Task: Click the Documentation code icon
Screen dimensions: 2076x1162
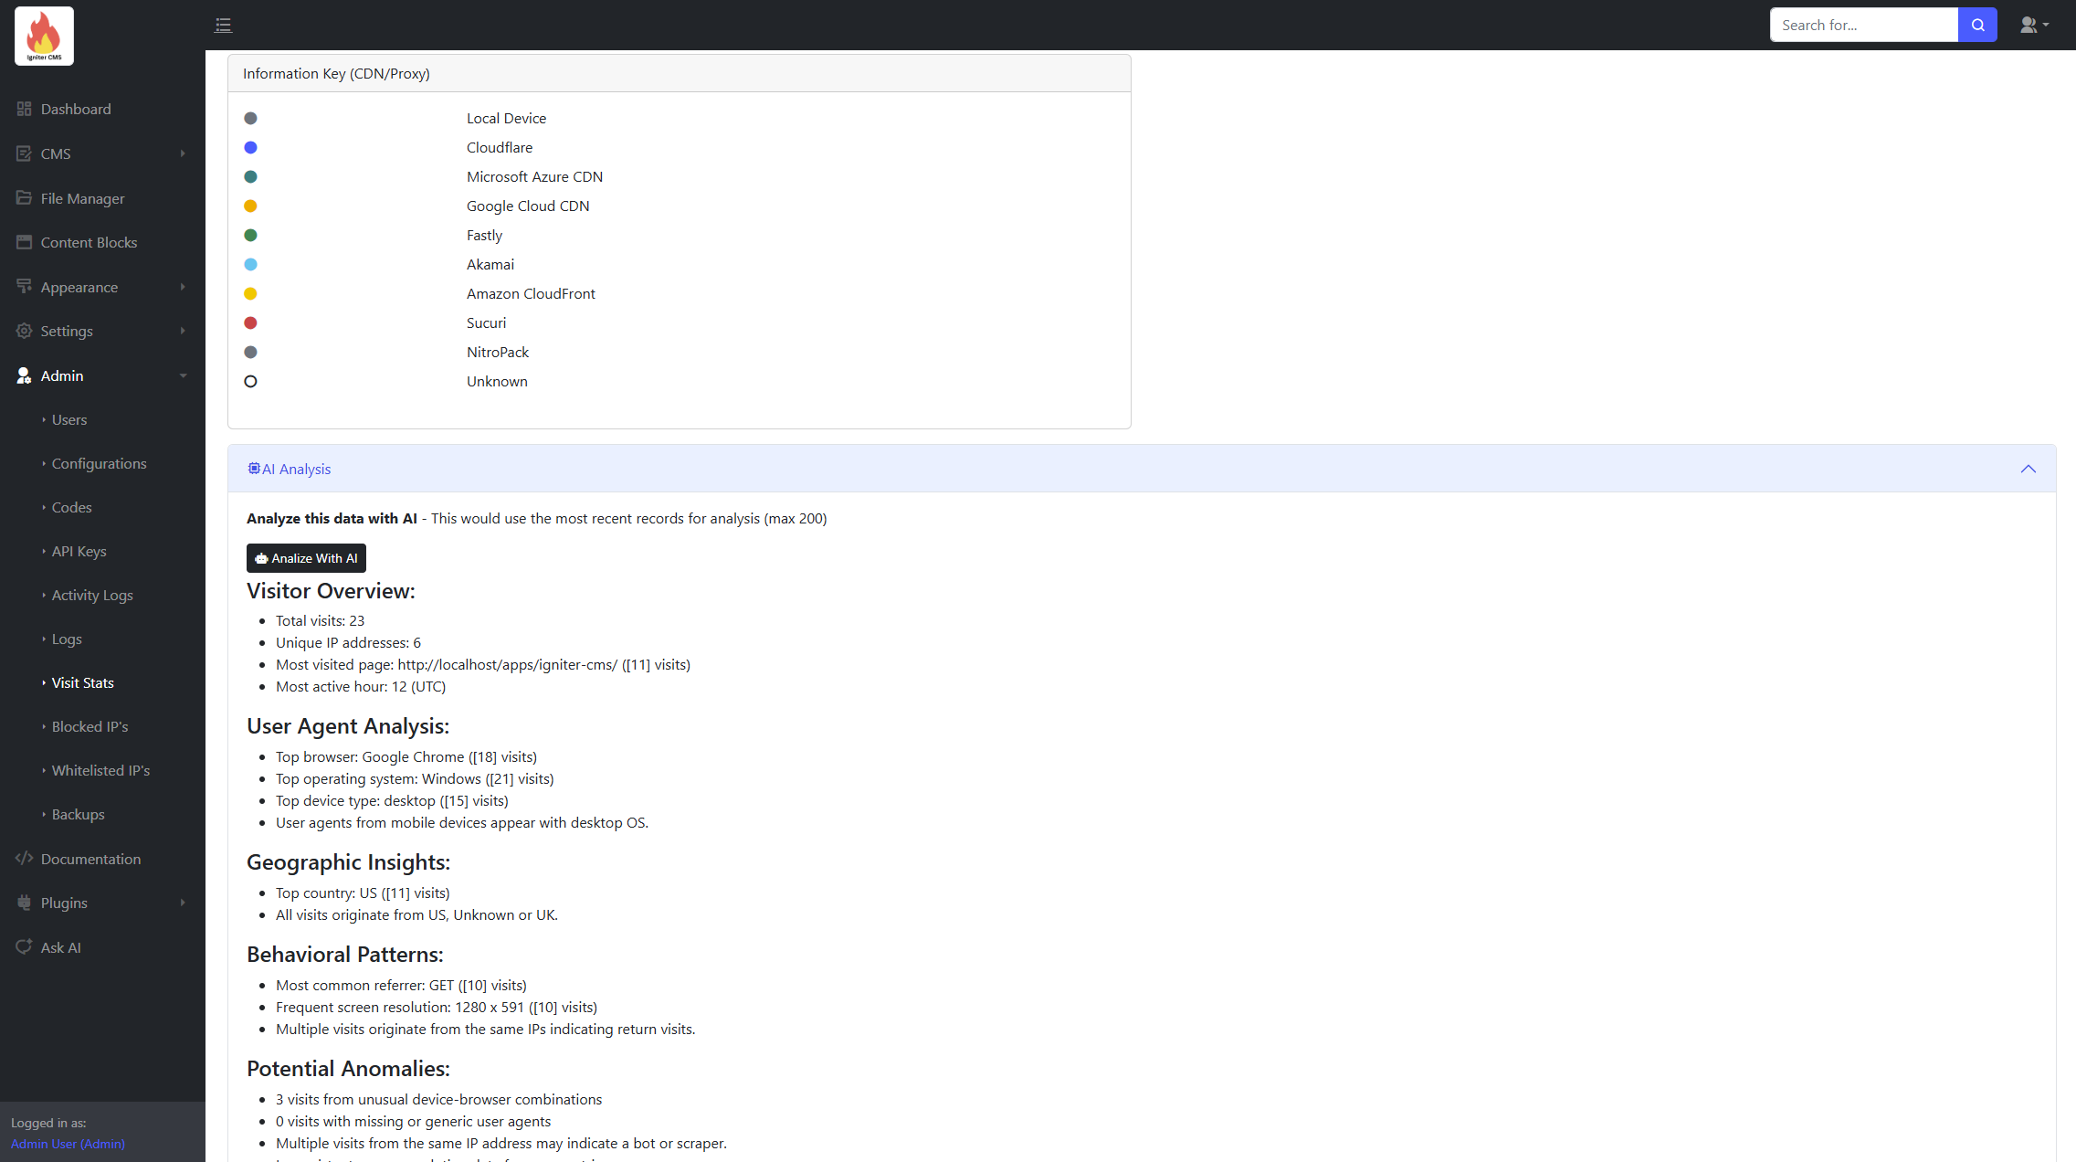Action: [24, 859]
